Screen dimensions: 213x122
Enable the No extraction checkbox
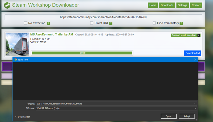[x=25, y=23]
